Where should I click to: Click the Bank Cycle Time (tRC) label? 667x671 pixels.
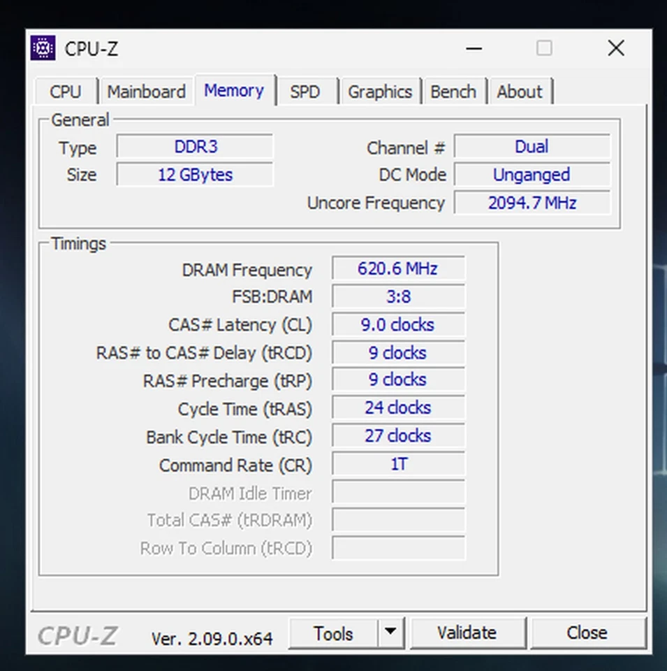(229, 438)
